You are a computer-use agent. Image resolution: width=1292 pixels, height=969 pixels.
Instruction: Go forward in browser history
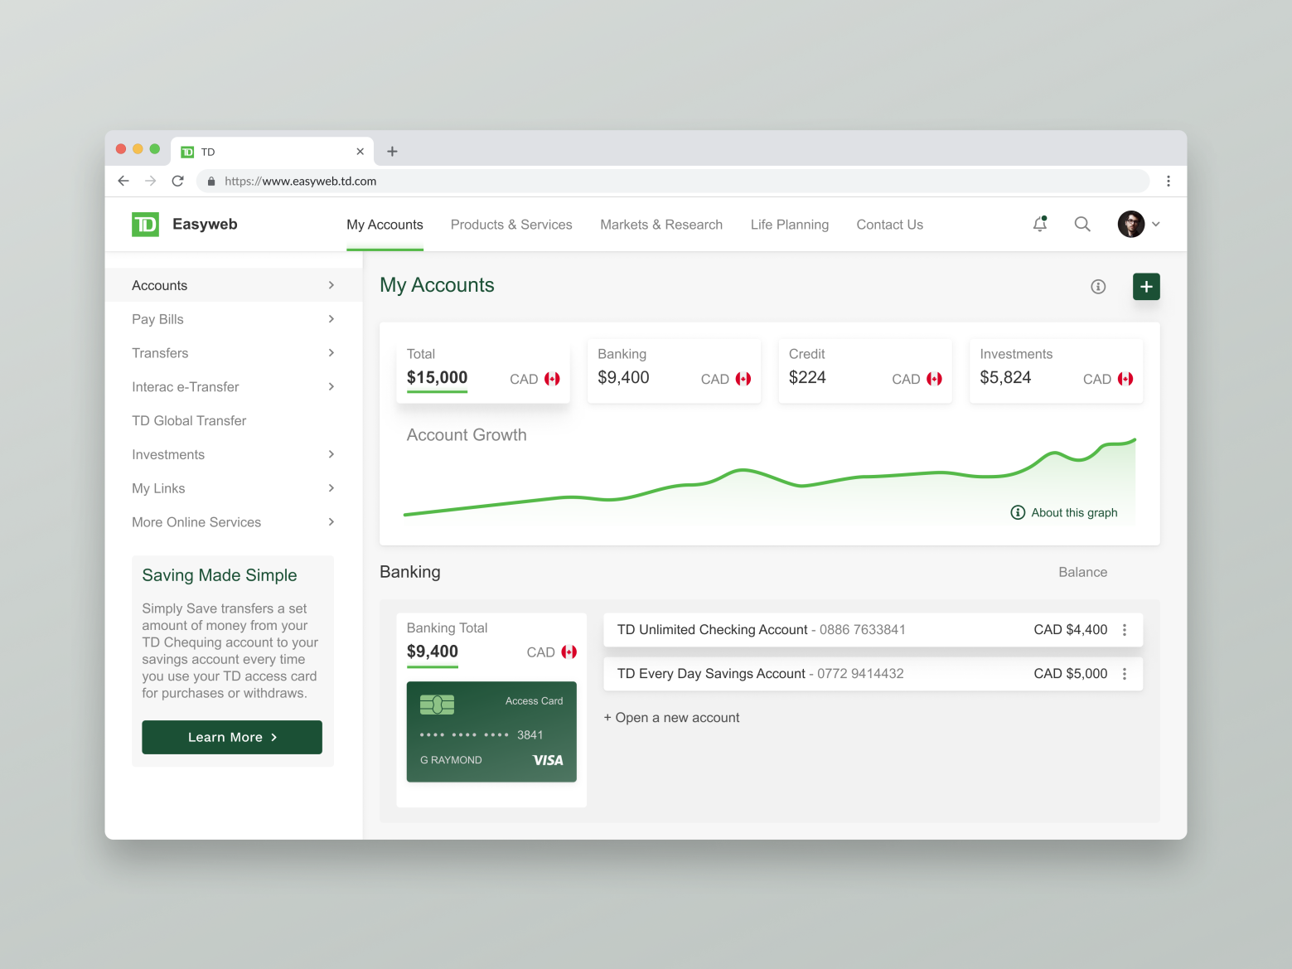150,181
